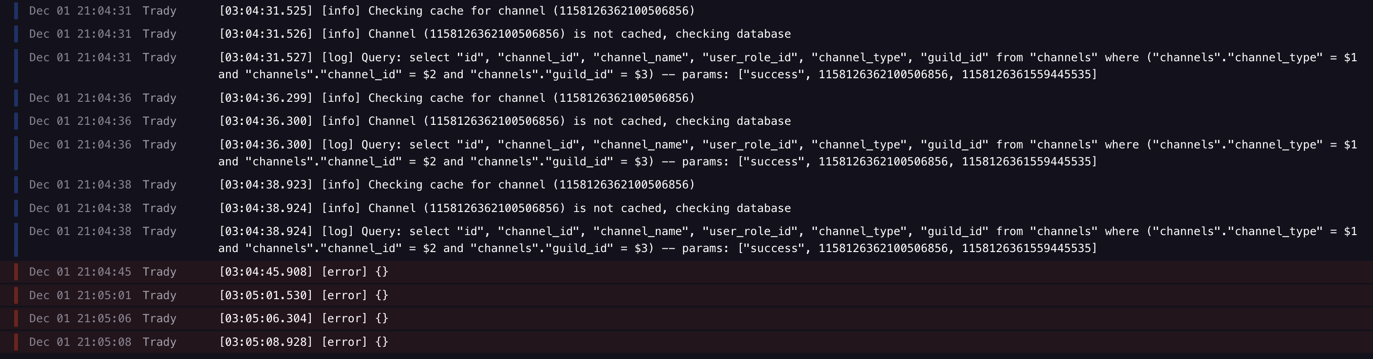Open the 03:04:31.527 Query log entry
The height and width of the screenshot is (359, 1373).
point(686,66)
